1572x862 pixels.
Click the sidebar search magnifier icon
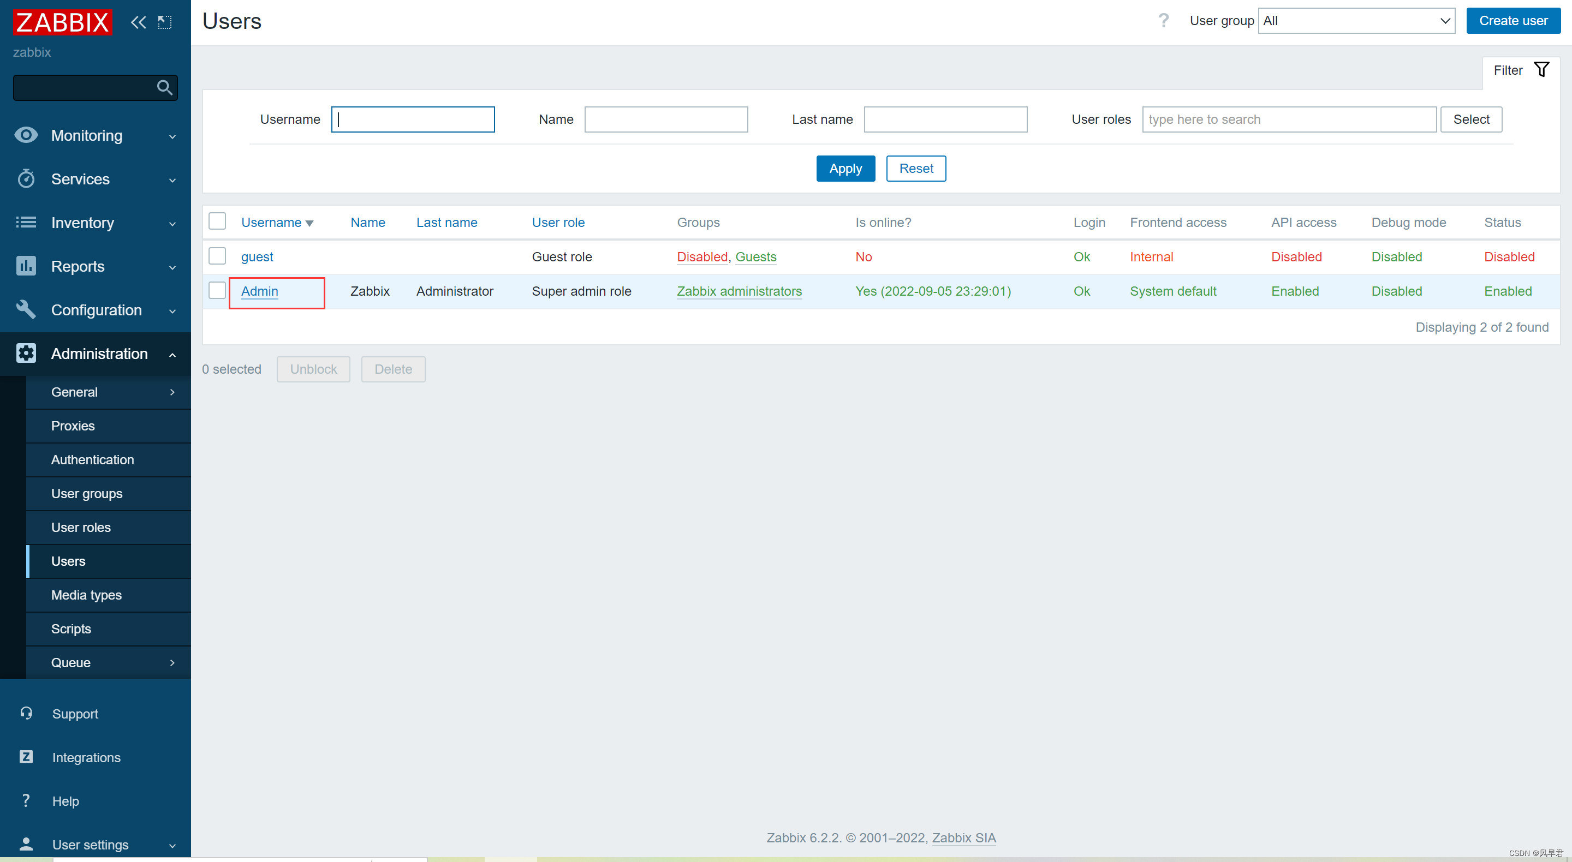pyautogui.click(x=164, y=88)
